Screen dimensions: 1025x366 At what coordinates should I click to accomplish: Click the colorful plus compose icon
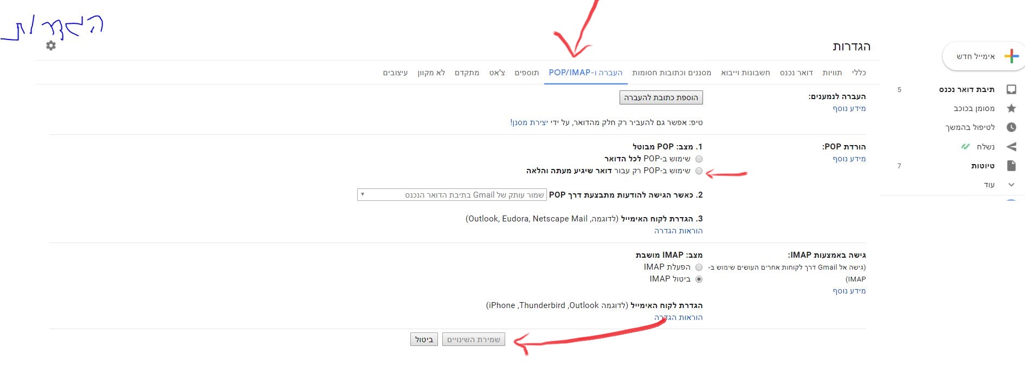point(1011,56)
